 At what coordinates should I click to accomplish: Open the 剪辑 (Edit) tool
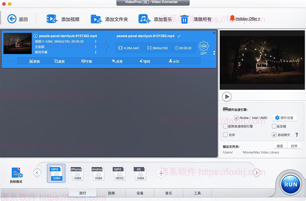tap(34, 61)
